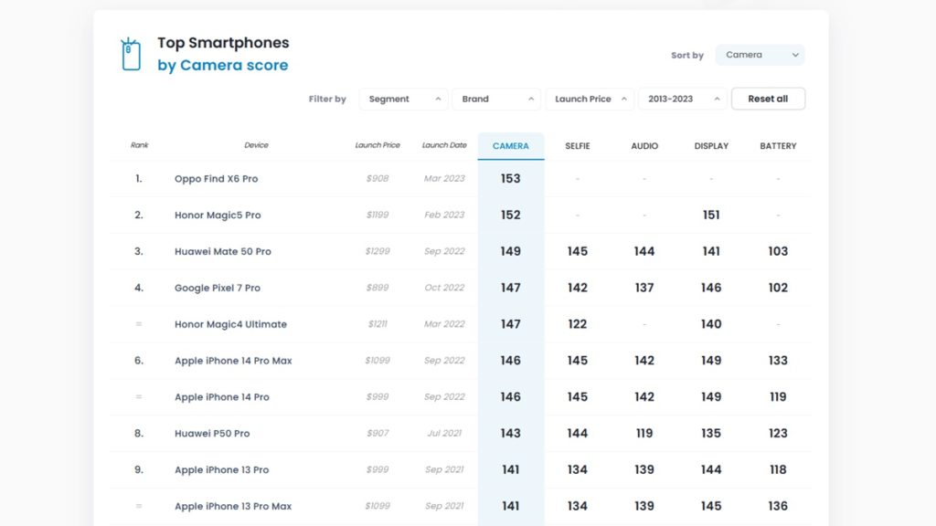936x526 pixels.
Task: Click the Launch Date column header
Action: (444, 145)
